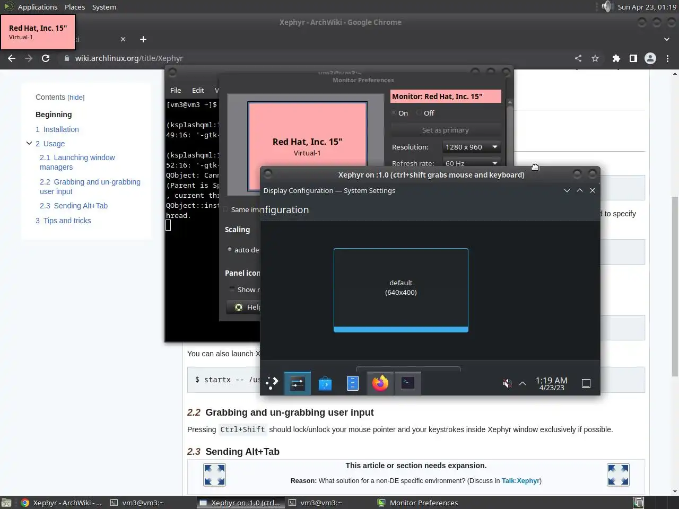This screenshot has width=679, height=509.
Task: Open the Discover software store icon
Action: click(325, 383)
